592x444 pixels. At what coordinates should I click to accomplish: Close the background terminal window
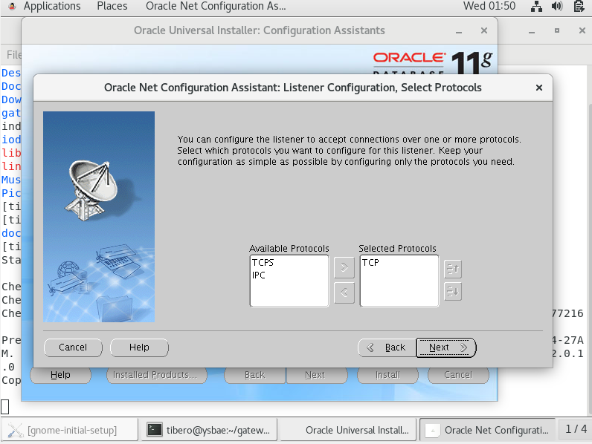pos(582,31)
